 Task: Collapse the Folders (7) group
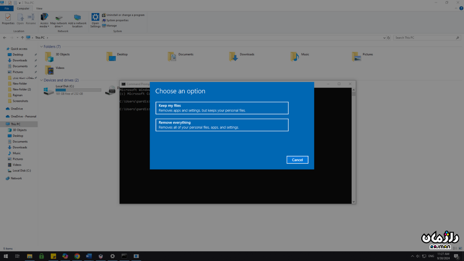click(41, 46)
